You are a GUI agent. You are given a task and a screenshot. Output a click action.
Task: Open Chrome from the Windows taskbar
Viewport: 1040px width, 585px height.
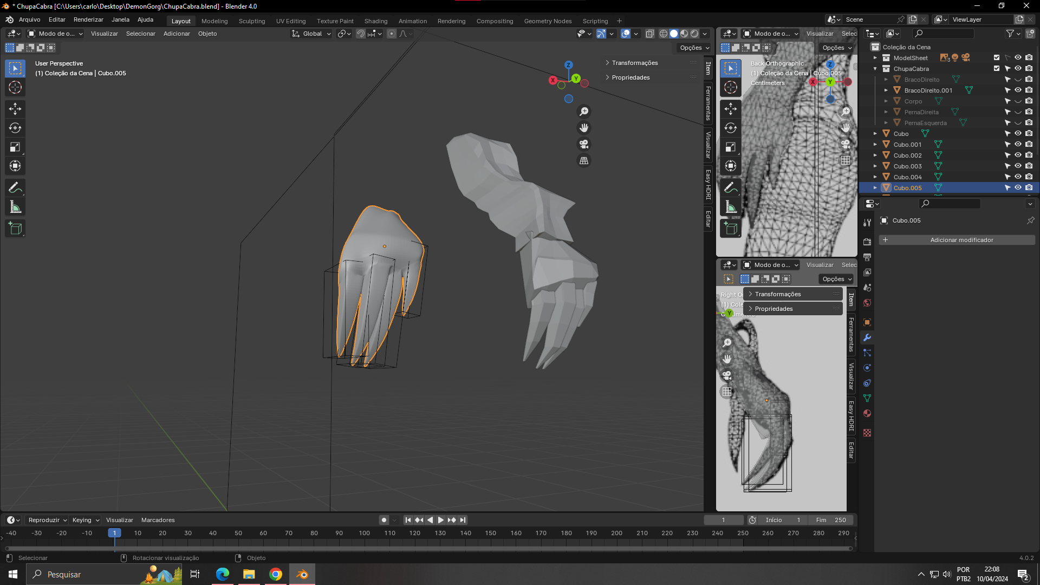[276, 574]
